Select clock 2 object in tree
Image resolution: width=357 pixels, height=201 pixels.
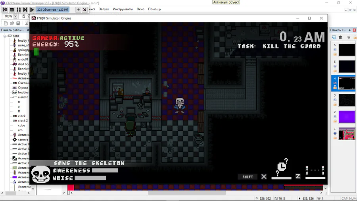(21, 120)
